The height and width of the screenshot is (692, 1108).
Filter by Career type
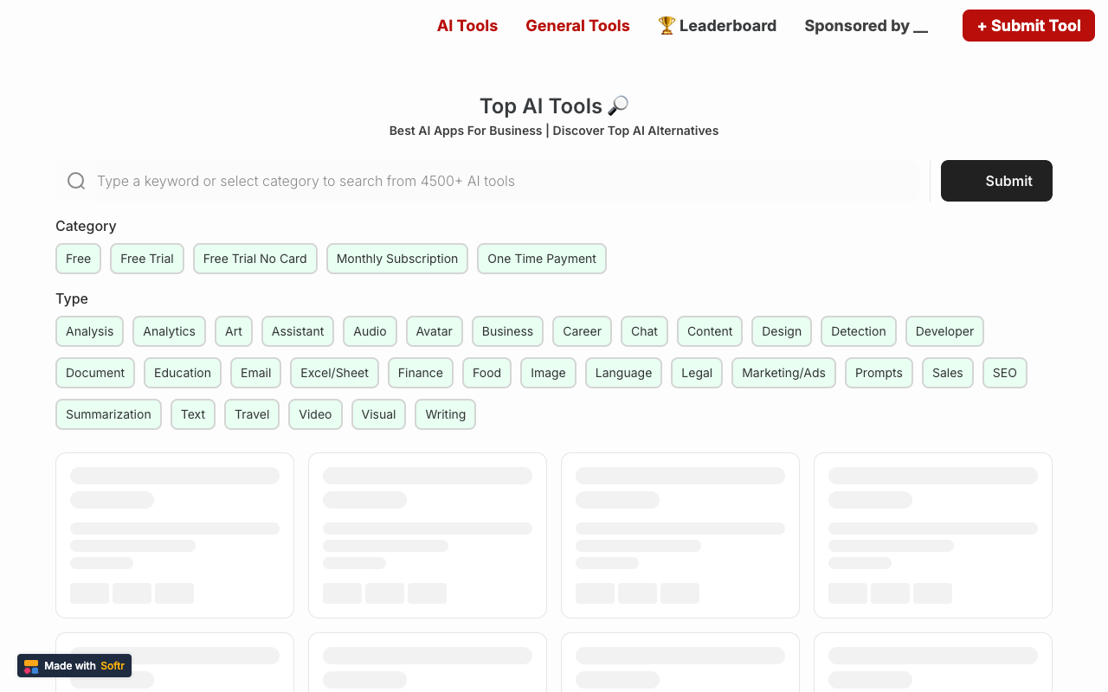click(x=582, y=331)
